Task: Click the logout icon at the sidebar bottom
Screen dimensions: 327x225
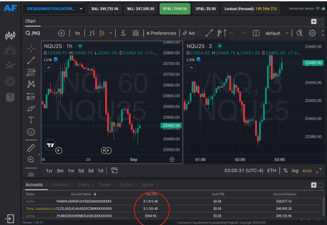Action: [9, 219]
